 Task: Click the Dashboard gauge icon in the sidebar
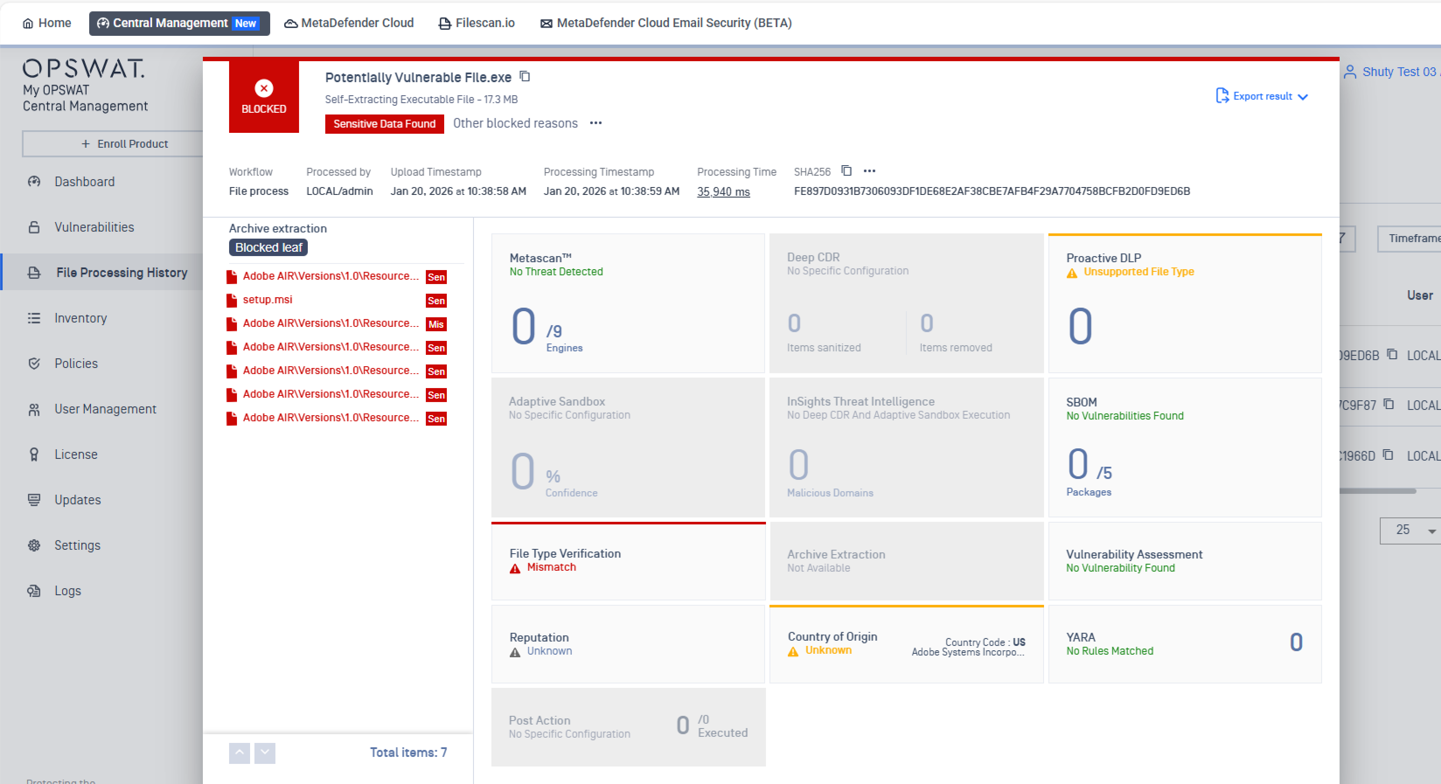click(34, 181)
